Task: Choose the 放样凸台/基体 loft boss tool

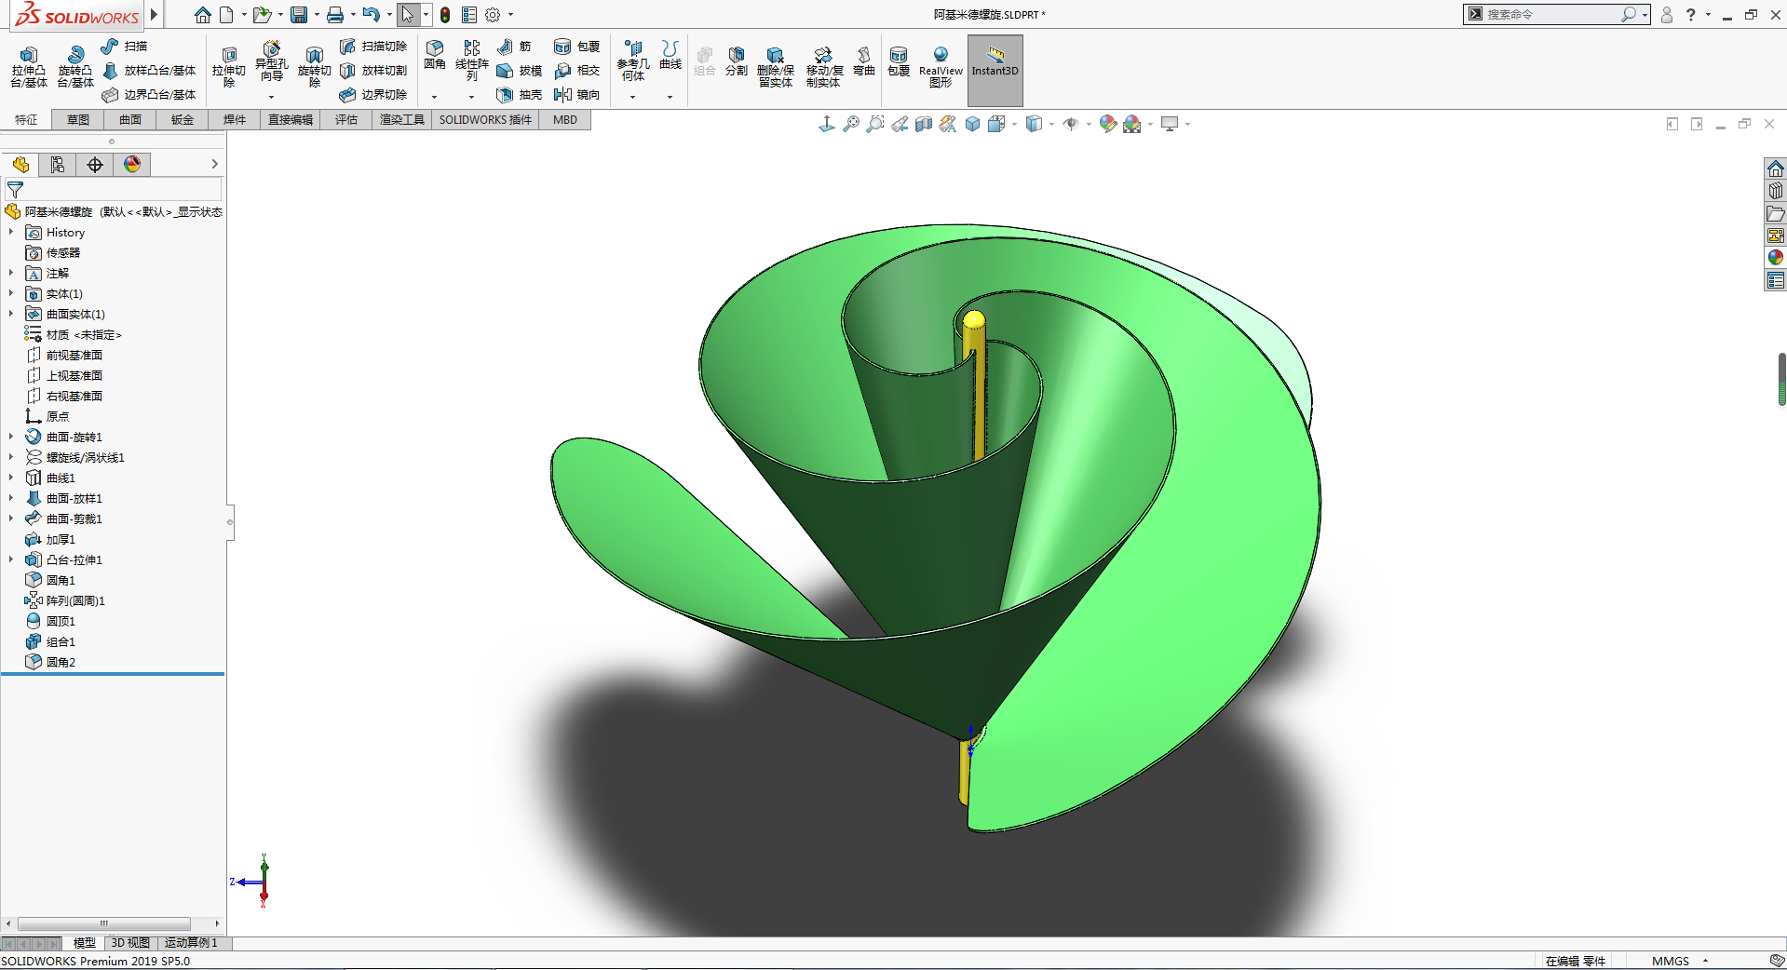Action: click(149, 71)
